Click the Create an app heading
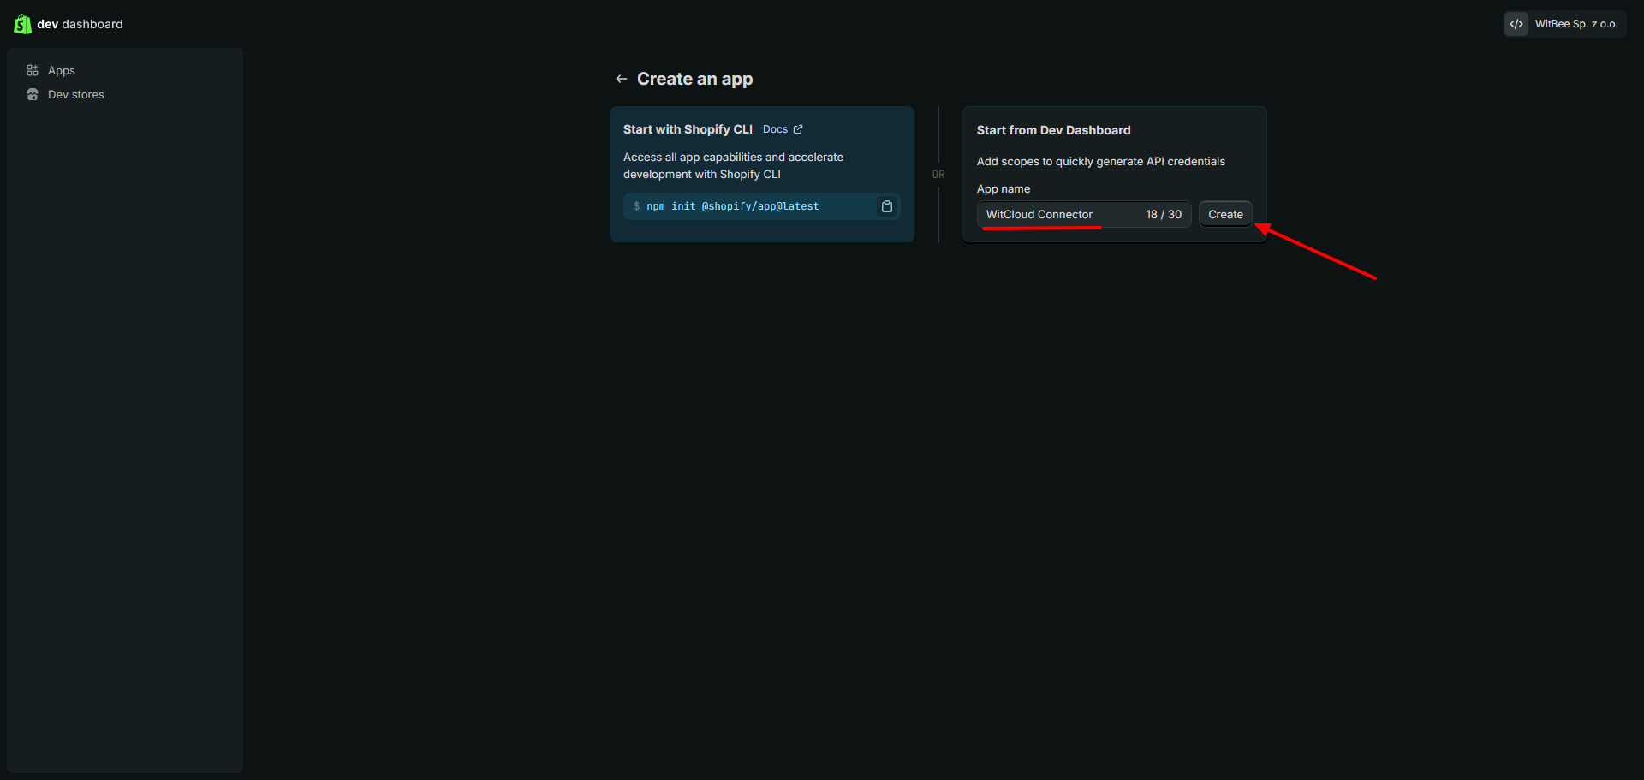The width and height of the screenshot is (1644, 780). (x=695, y=79)
